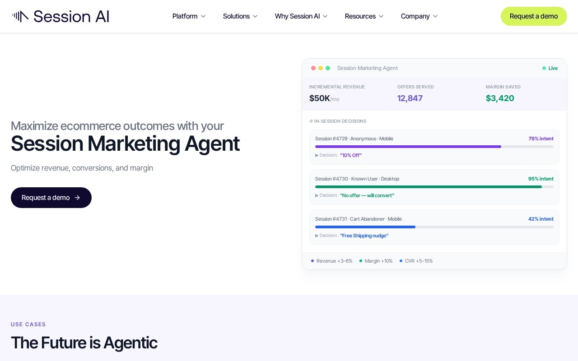The image size is (578, 361).
Task: Open the Why Session AI dropdown
Action: coord(301,16)
